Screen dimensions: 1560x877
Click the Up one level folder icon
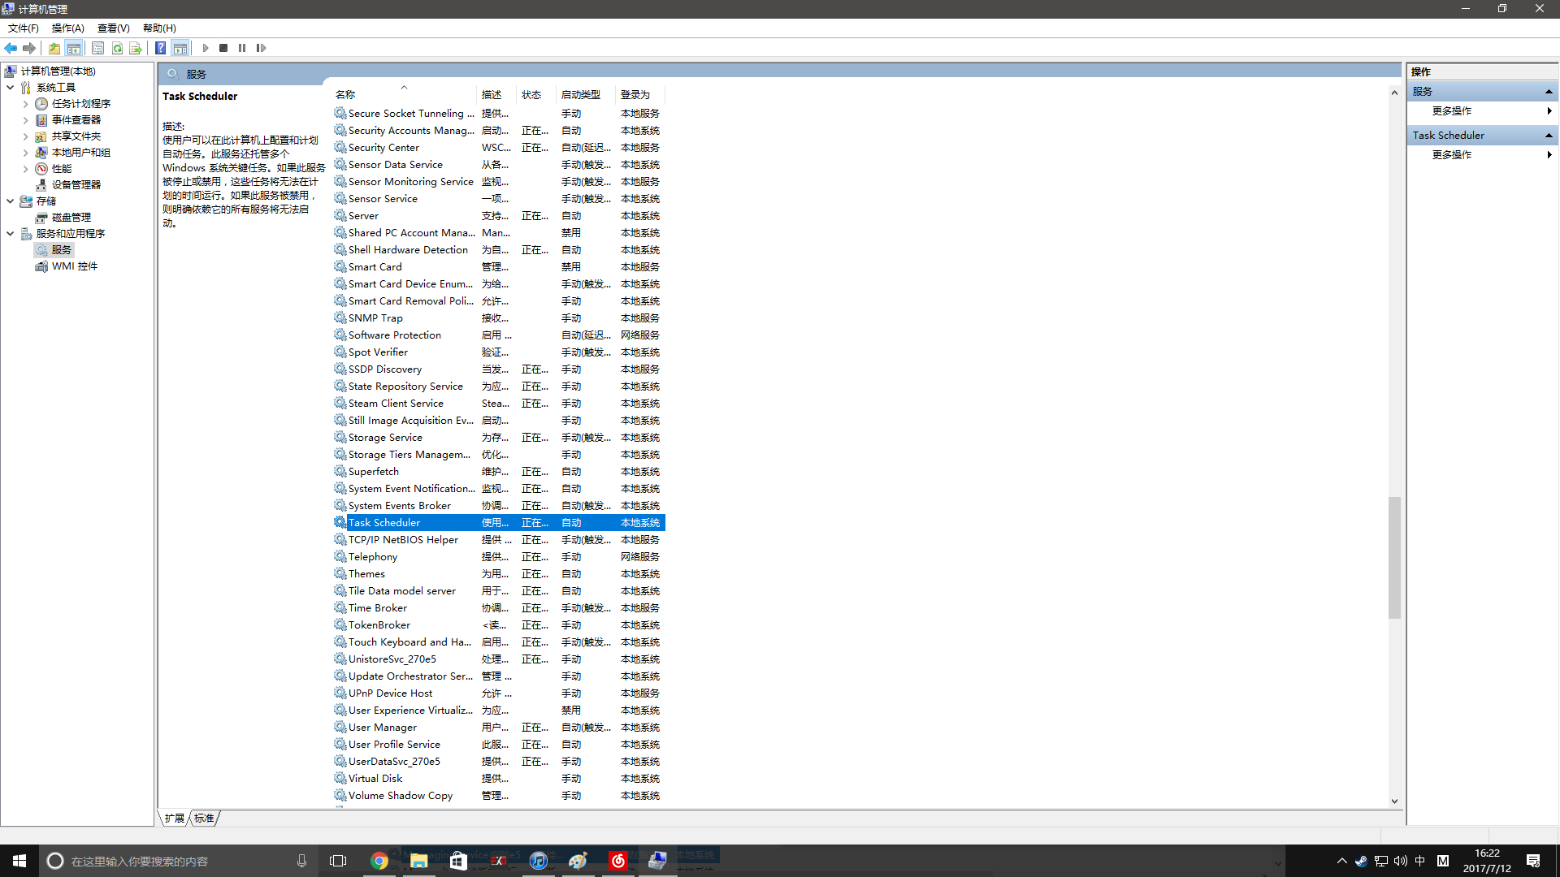tap(54, 48)
